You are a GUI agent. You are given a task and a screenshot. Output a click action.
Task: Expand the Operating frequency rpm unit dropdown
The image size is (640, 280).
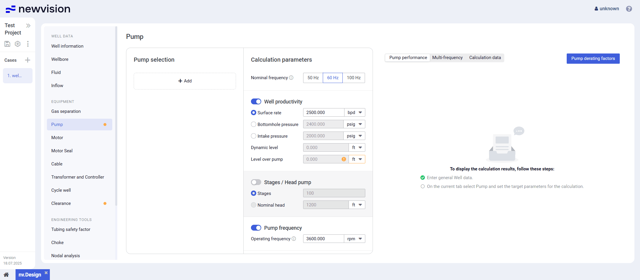(x=355, y=239)
